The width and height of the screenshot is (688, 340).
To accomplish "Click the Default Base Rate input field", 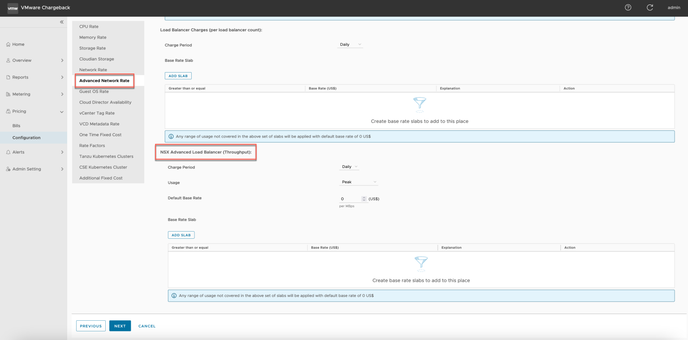I will pos(349,198).
